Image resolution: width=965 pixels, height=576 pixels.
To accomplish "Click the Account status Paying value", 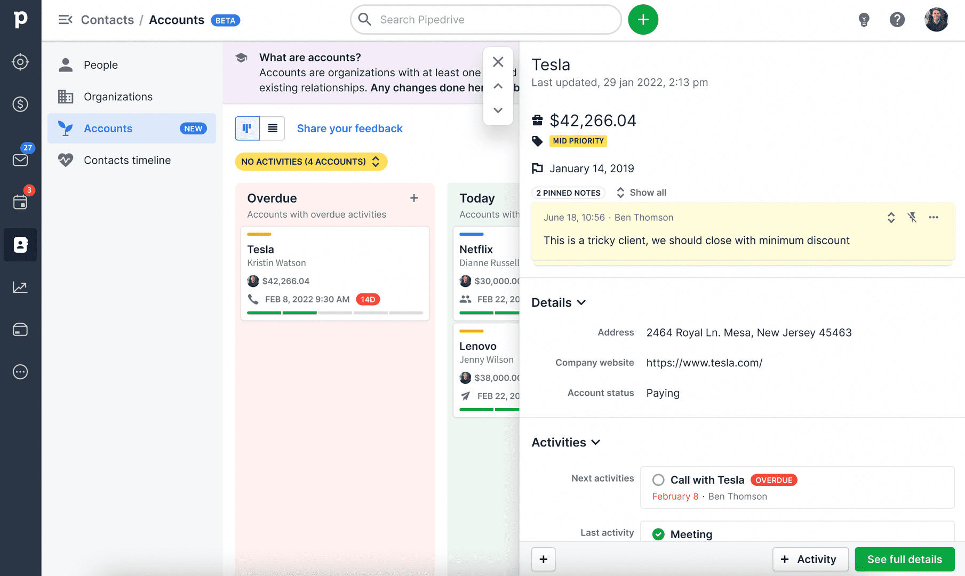I will [x=663, y=393].
